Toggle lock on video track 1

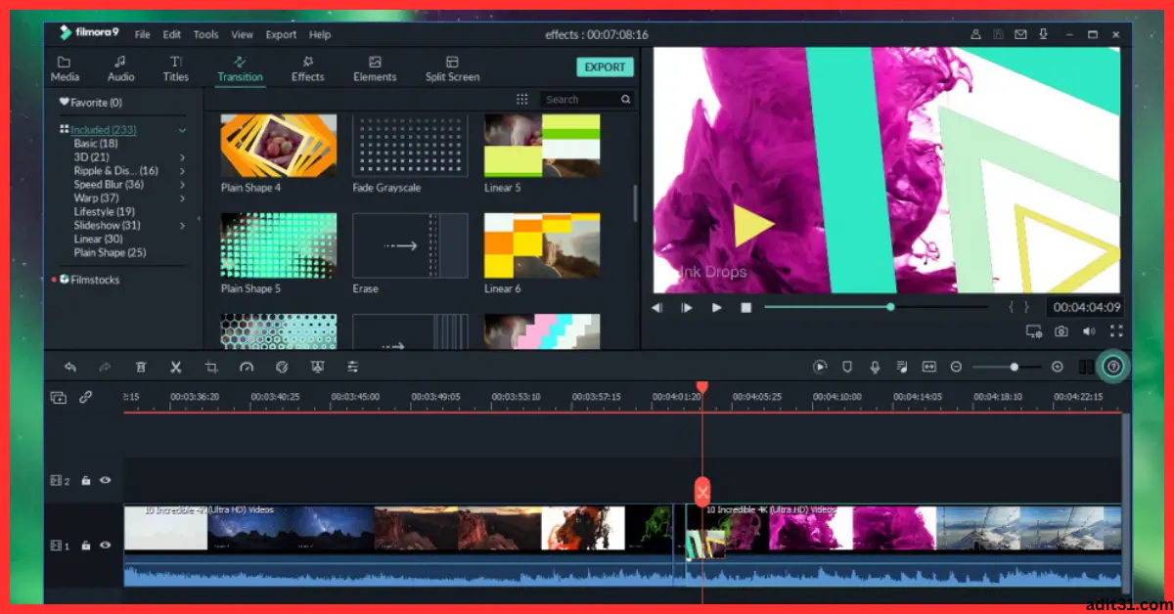tap(86, 545)
